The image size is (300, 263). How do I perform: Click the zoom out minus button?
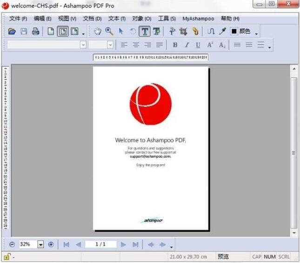[x=12, y=244]
